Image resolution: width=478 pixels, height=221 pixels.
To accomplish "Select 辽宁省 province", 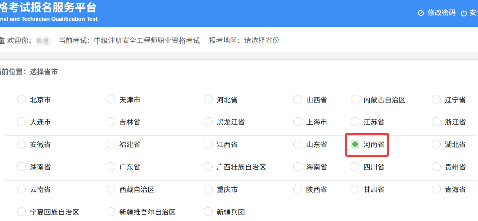I will coord(436,99).
